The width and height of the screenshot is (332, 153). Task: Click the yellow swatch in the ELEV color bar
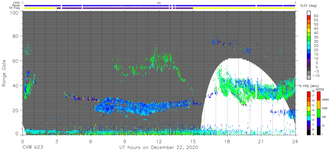[309, 30]
